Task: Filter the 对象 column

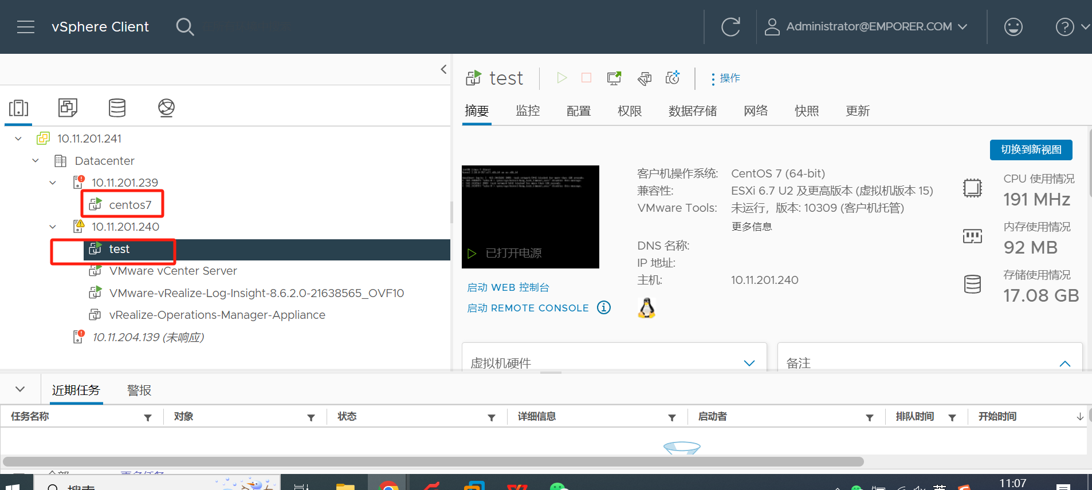Action: [x=311, y=417]
